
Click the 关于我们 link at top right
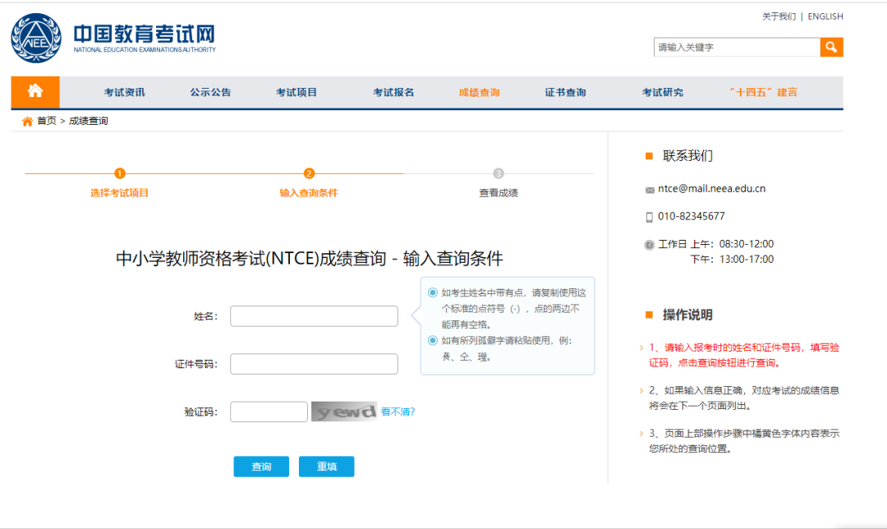point(780,16)
